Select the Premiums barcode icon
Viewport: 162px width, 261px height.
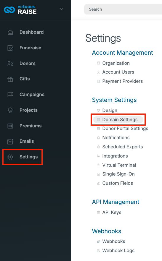tap(10, 126)
